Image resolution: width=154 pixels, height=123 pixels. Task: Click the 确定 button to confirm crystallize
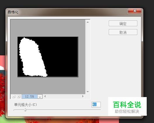coord(123,23)
